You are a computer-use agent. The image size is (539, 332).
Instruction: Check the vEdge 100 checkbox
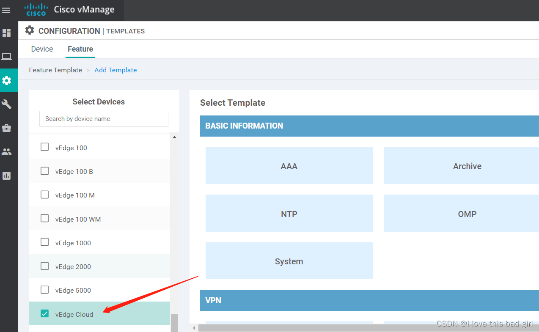click(x=44, y=147)
